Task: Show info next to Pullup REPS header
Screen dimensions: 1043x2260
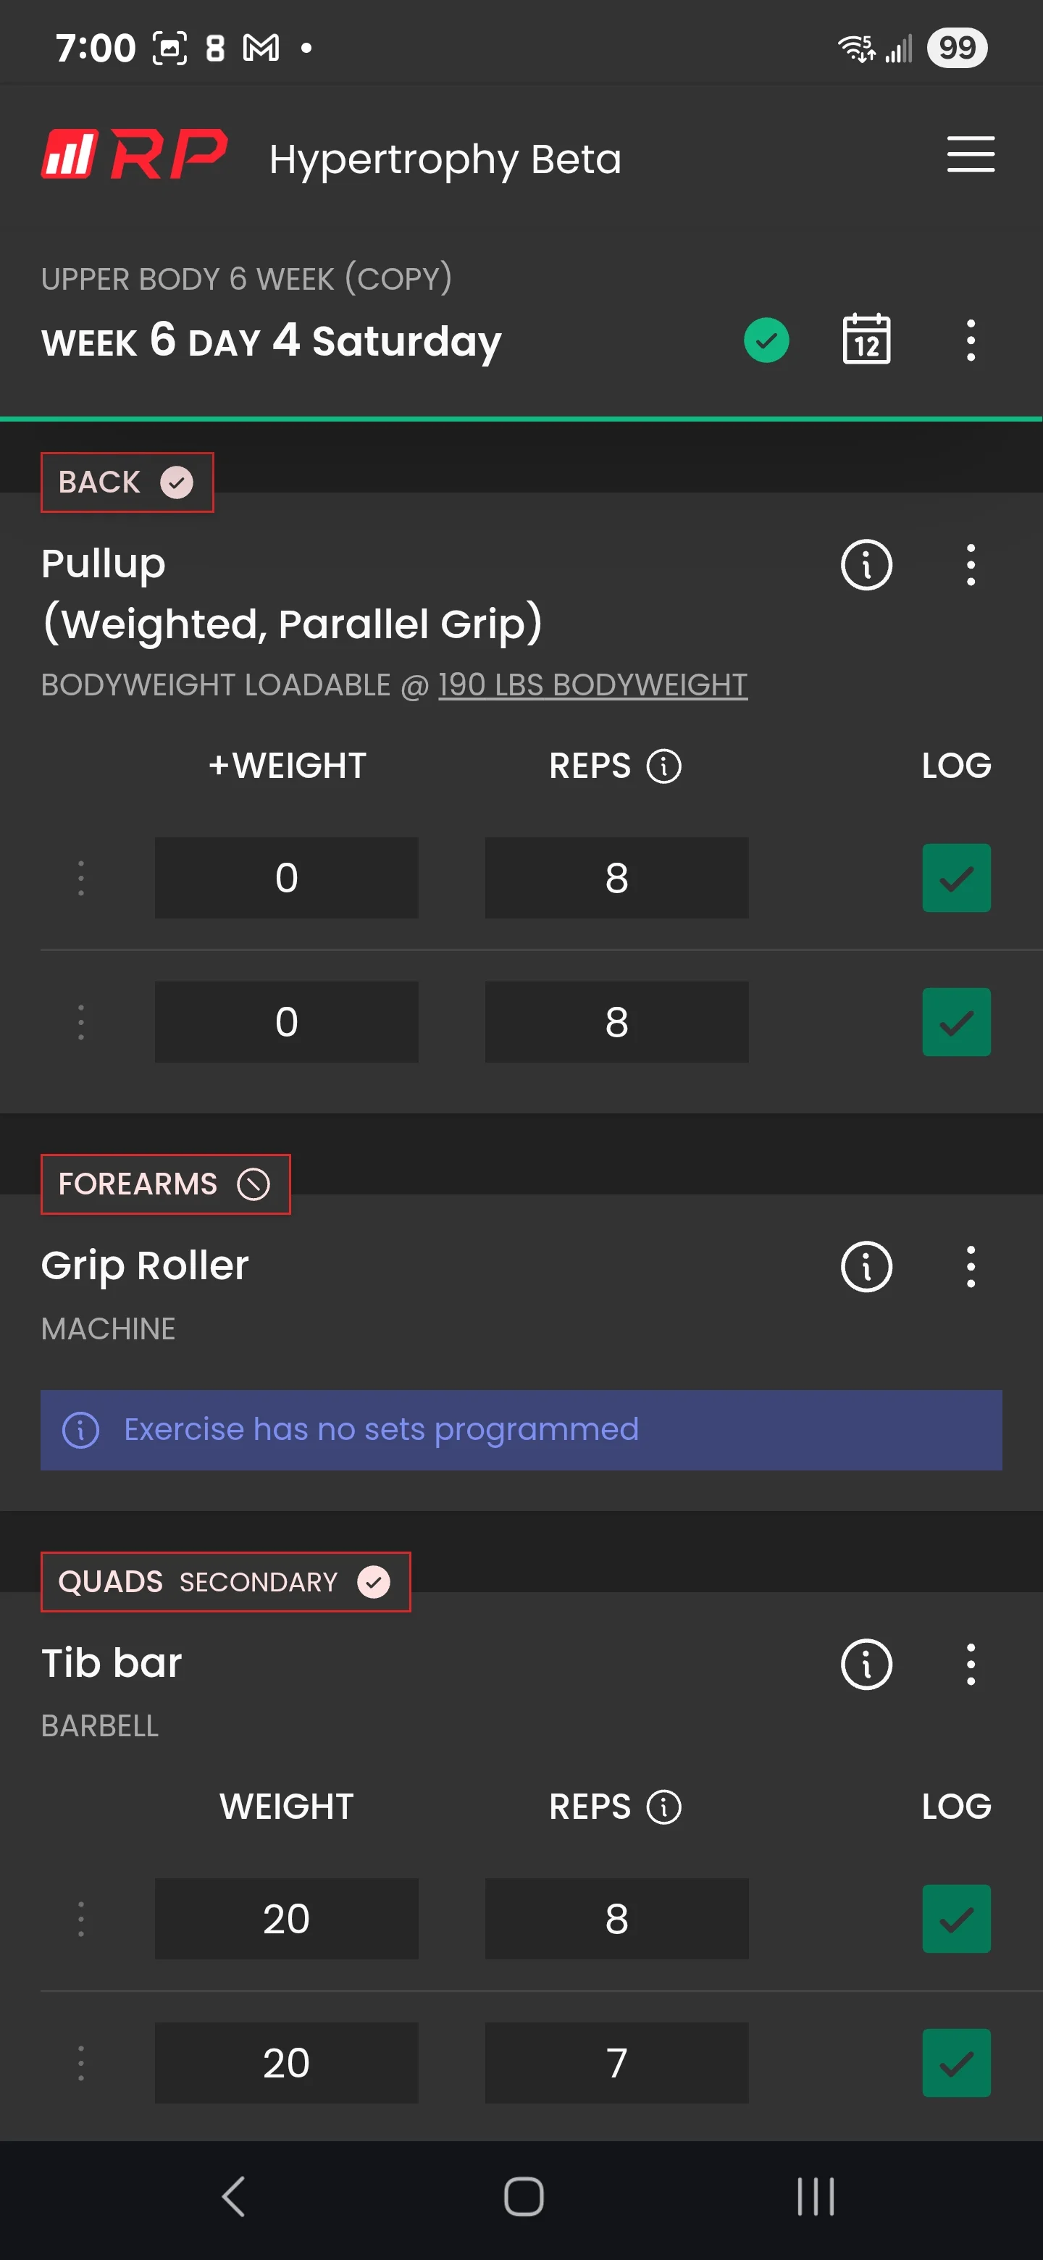Action: (663, 766)
